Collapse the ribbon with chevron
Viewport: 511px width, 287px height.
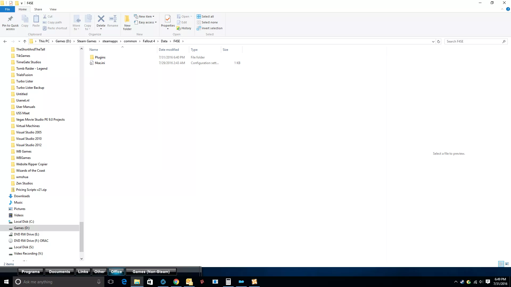click(502, 9)
